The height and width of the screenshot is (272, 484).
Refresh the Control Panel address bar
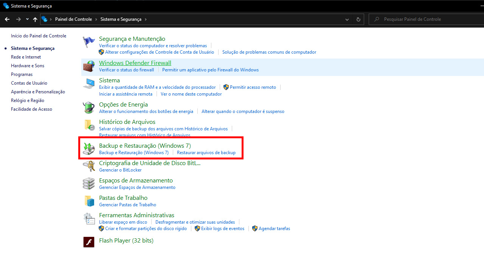358,19
